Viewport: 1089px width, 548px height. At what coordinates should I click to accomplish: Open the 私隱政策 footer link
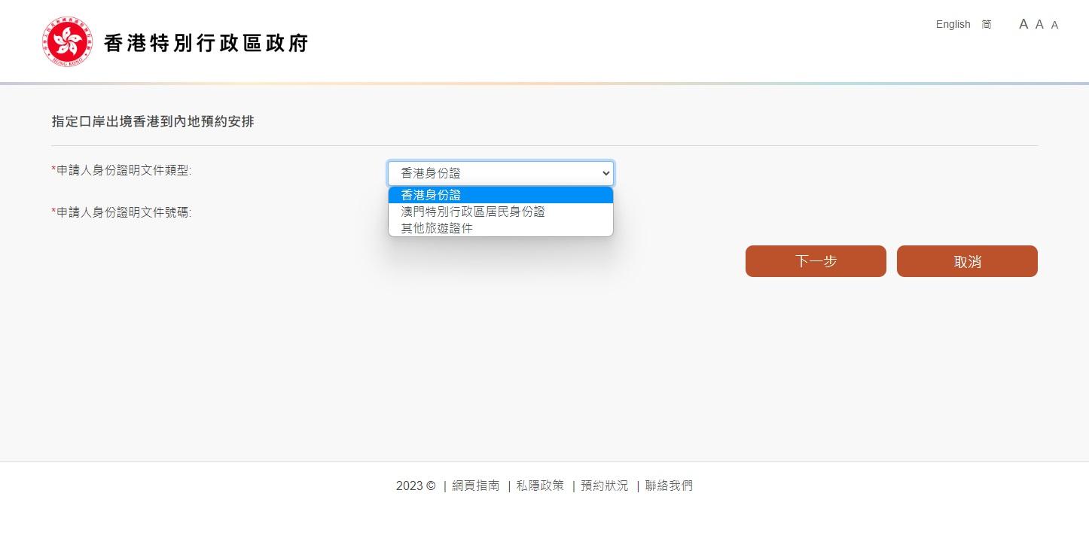pos(540,486)
